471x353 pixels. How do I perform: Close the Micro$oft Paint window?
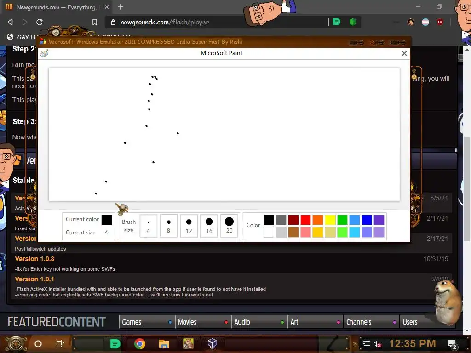pos(404,53)
